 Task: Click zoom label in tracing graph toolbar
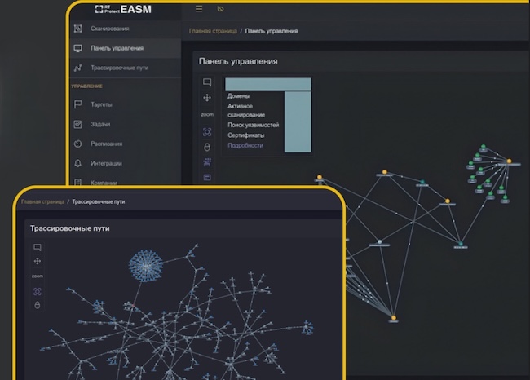coord(38,276)
